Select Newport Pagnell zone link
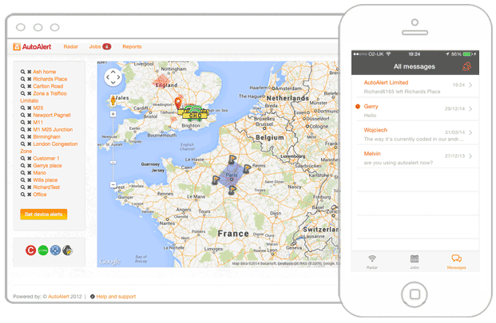Image resolution: width=496 pixels, height=323 pixels. coord(52,115)
